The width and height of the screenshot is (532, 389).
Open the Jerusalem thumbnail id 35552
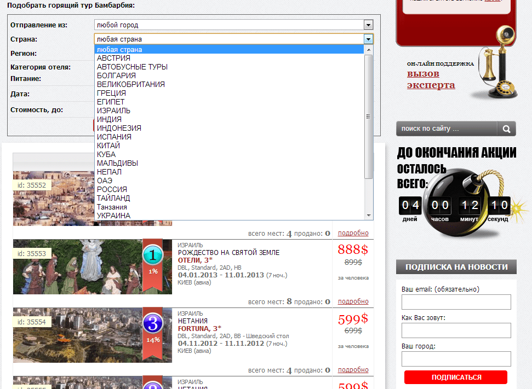click(54, 198)
